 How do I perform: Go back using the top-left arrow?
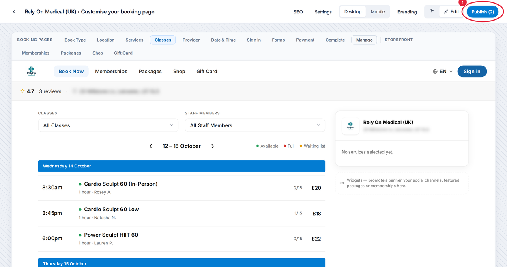pyautogui.click(x=14, y=12)
